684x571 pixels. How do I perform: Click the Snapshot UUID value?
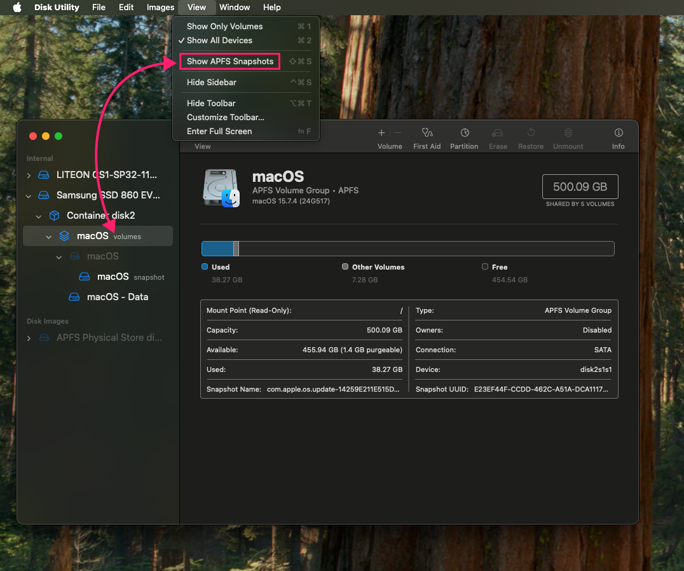pyautogui.click(x=541, y=389)
